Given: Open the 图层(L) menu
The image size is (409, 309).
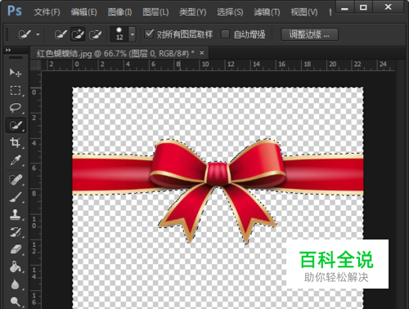Looking at the screenshot, I should [x=155, y=12].
